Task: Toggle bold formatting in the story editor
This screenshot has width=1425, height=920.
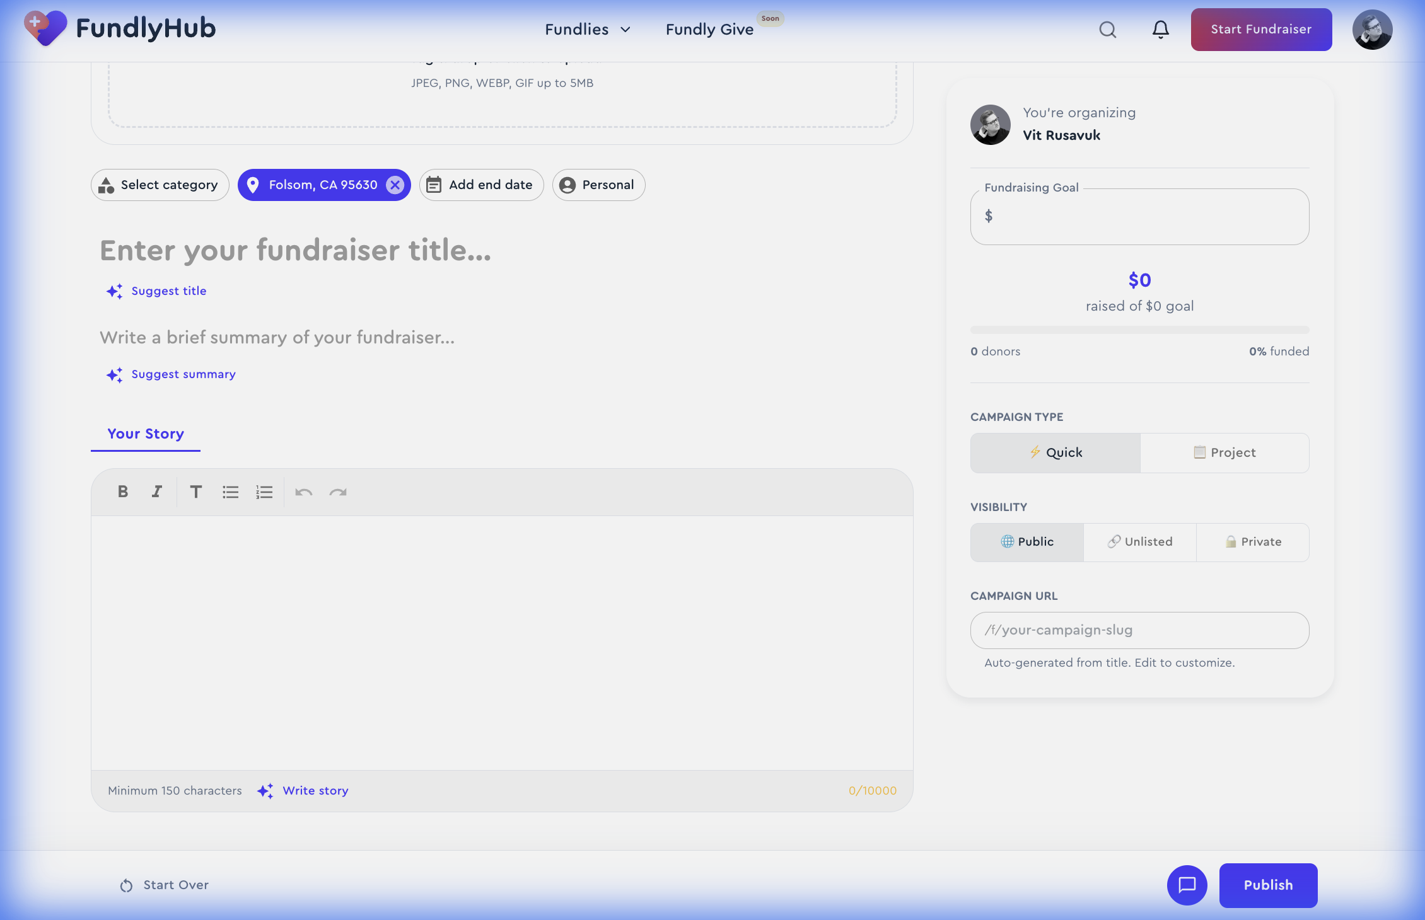Action: pos(123,492)
